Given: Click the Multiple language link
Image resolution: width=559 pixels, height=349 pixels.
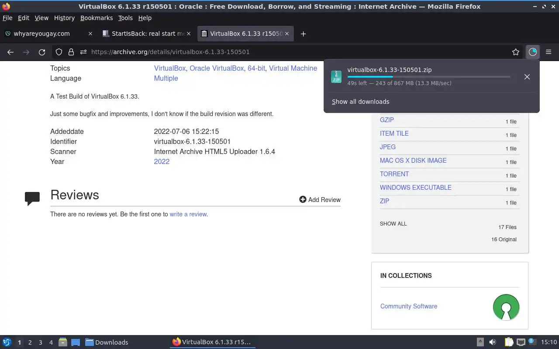Looking at the screenshot, I should point(166,78).
